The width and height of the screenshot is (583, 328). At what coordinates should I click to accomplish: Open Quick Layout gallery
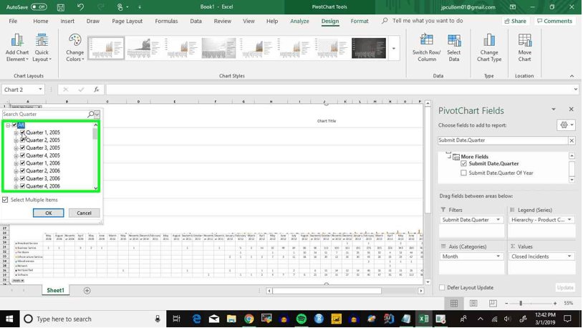pos(42,47)
